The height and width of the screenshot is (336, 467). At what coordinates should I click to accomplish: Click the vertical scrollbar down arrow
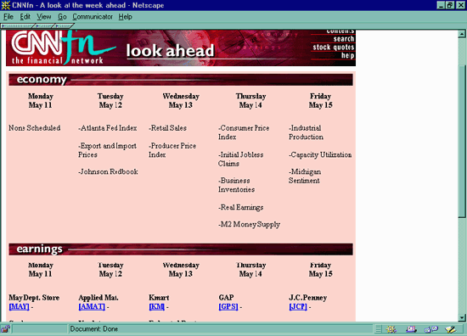tap(462, 318)
